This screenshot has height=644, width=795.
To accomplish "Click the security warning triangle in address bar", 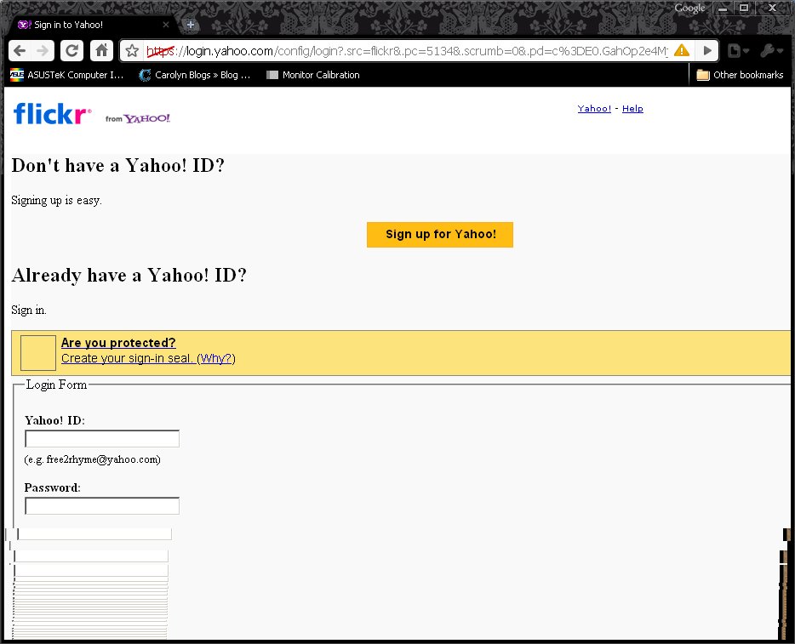I will (x=682, y=51).
